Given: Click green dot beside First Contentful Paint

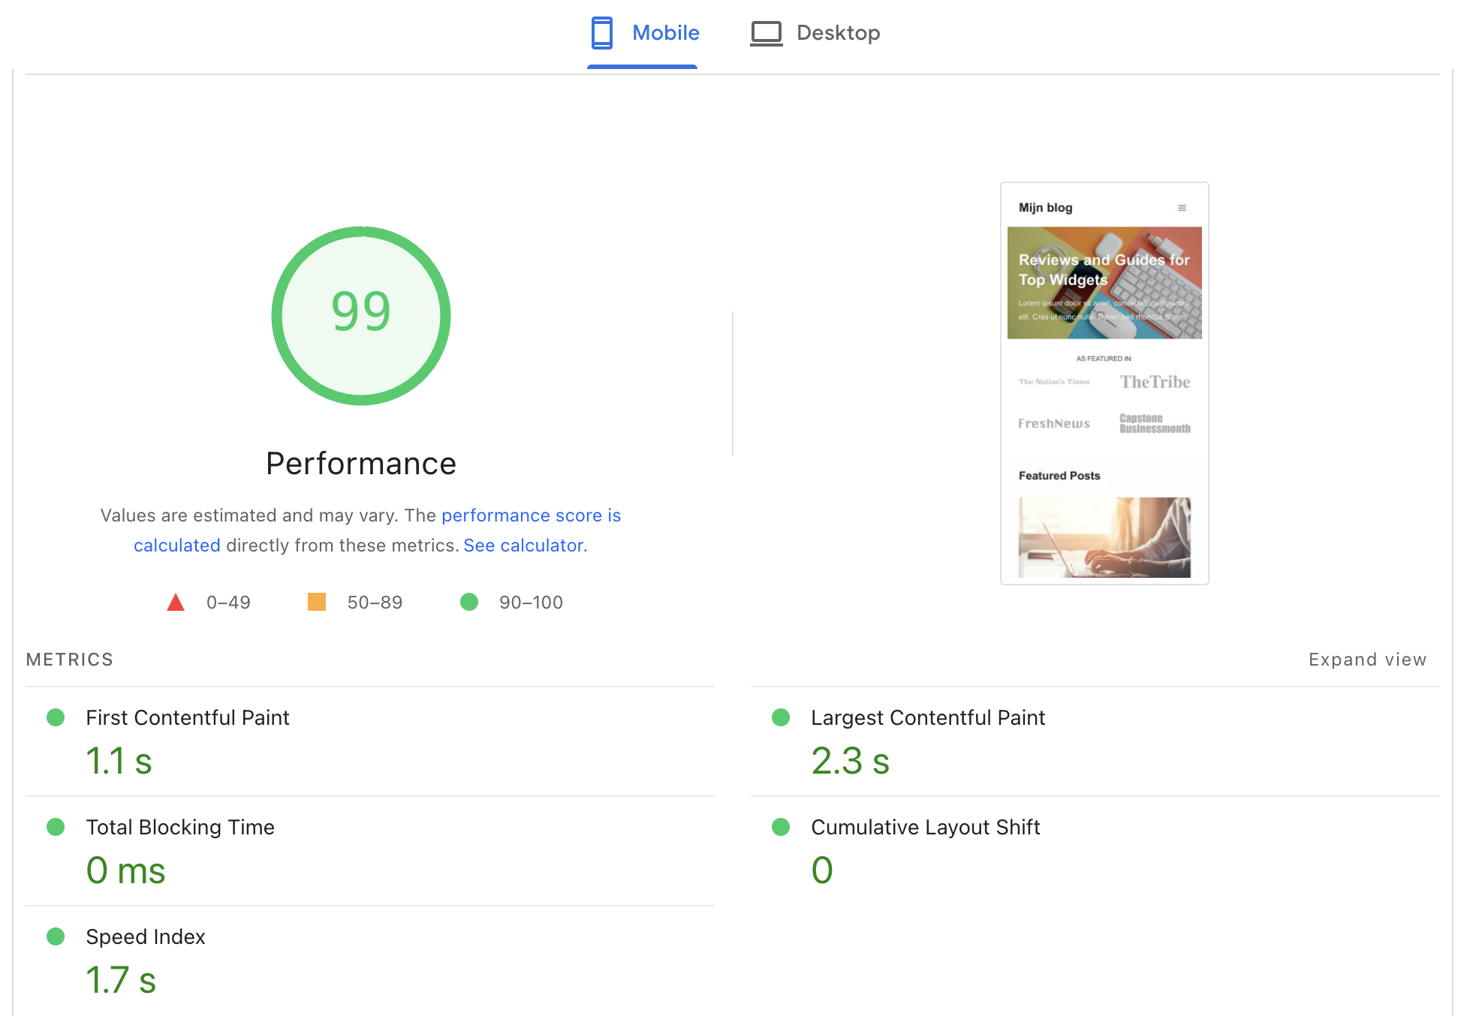Looking at the screenshot, I should (x=56, y=717).
